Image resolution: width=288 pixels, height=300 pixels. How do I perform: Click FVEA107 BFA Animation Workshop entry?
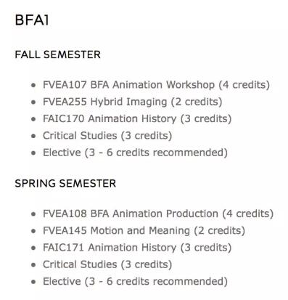(156, 85)
